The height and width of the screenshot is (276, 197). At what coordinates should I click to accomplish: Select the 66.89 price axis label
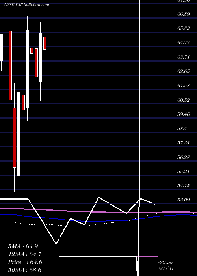[184, 14]
